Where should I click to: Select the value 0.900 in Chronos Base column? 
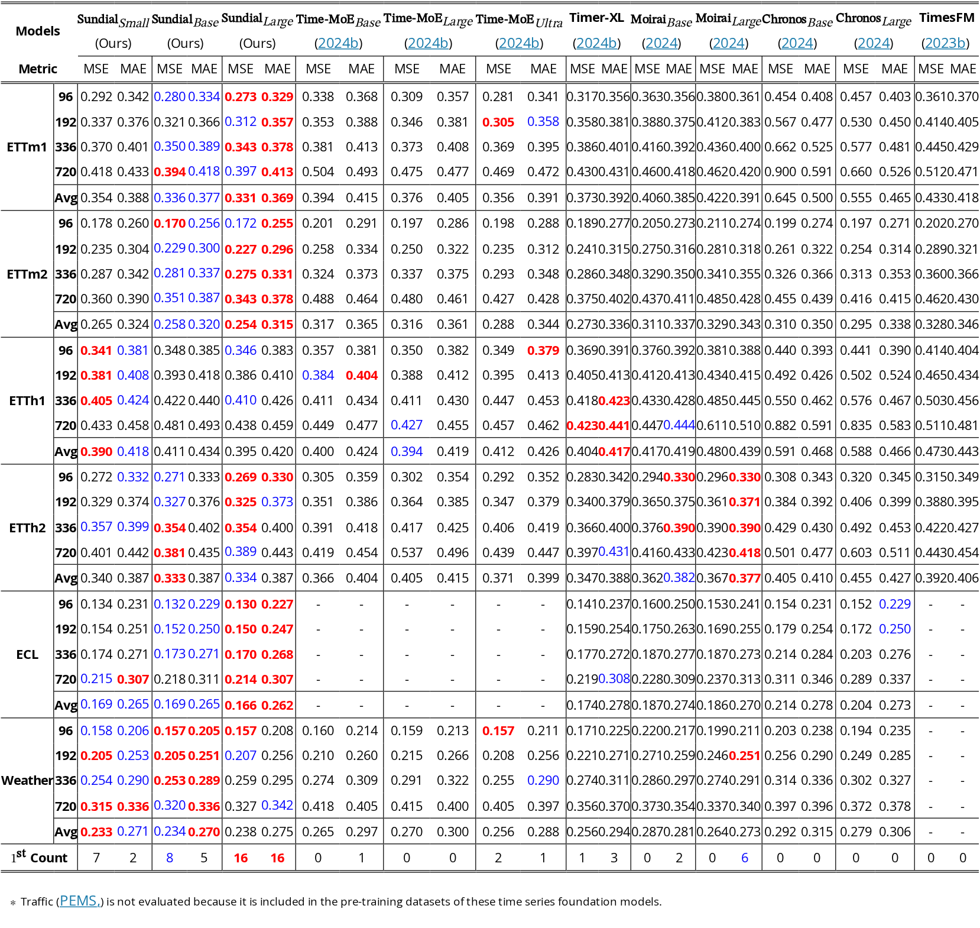click(x=780, y=172)
